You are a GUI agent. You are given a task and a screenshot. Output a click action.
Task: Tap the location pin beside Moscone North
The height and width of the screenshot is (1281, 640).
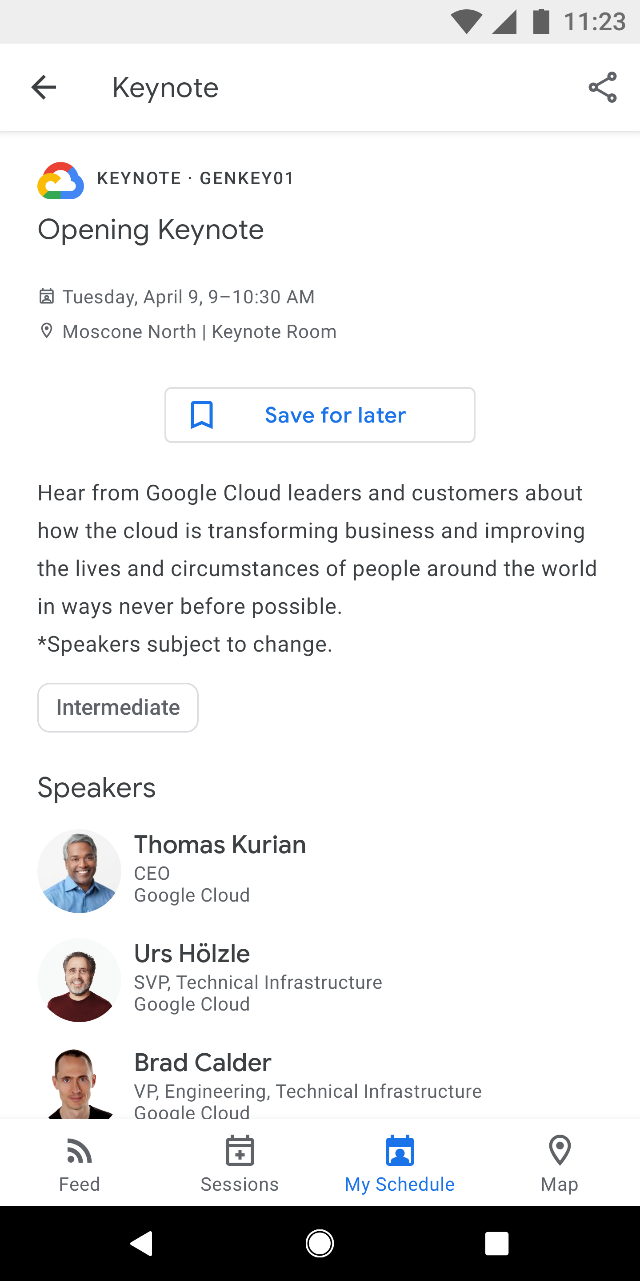[47, 330]
